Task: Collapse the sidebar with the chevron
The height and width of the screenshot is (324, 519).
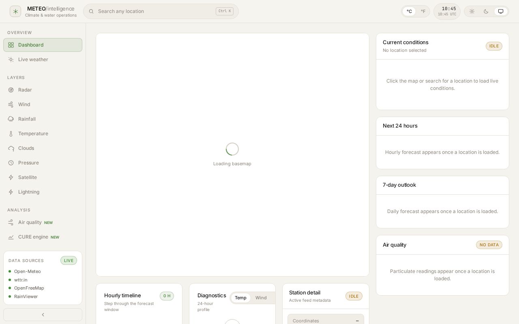Action: 43,315
